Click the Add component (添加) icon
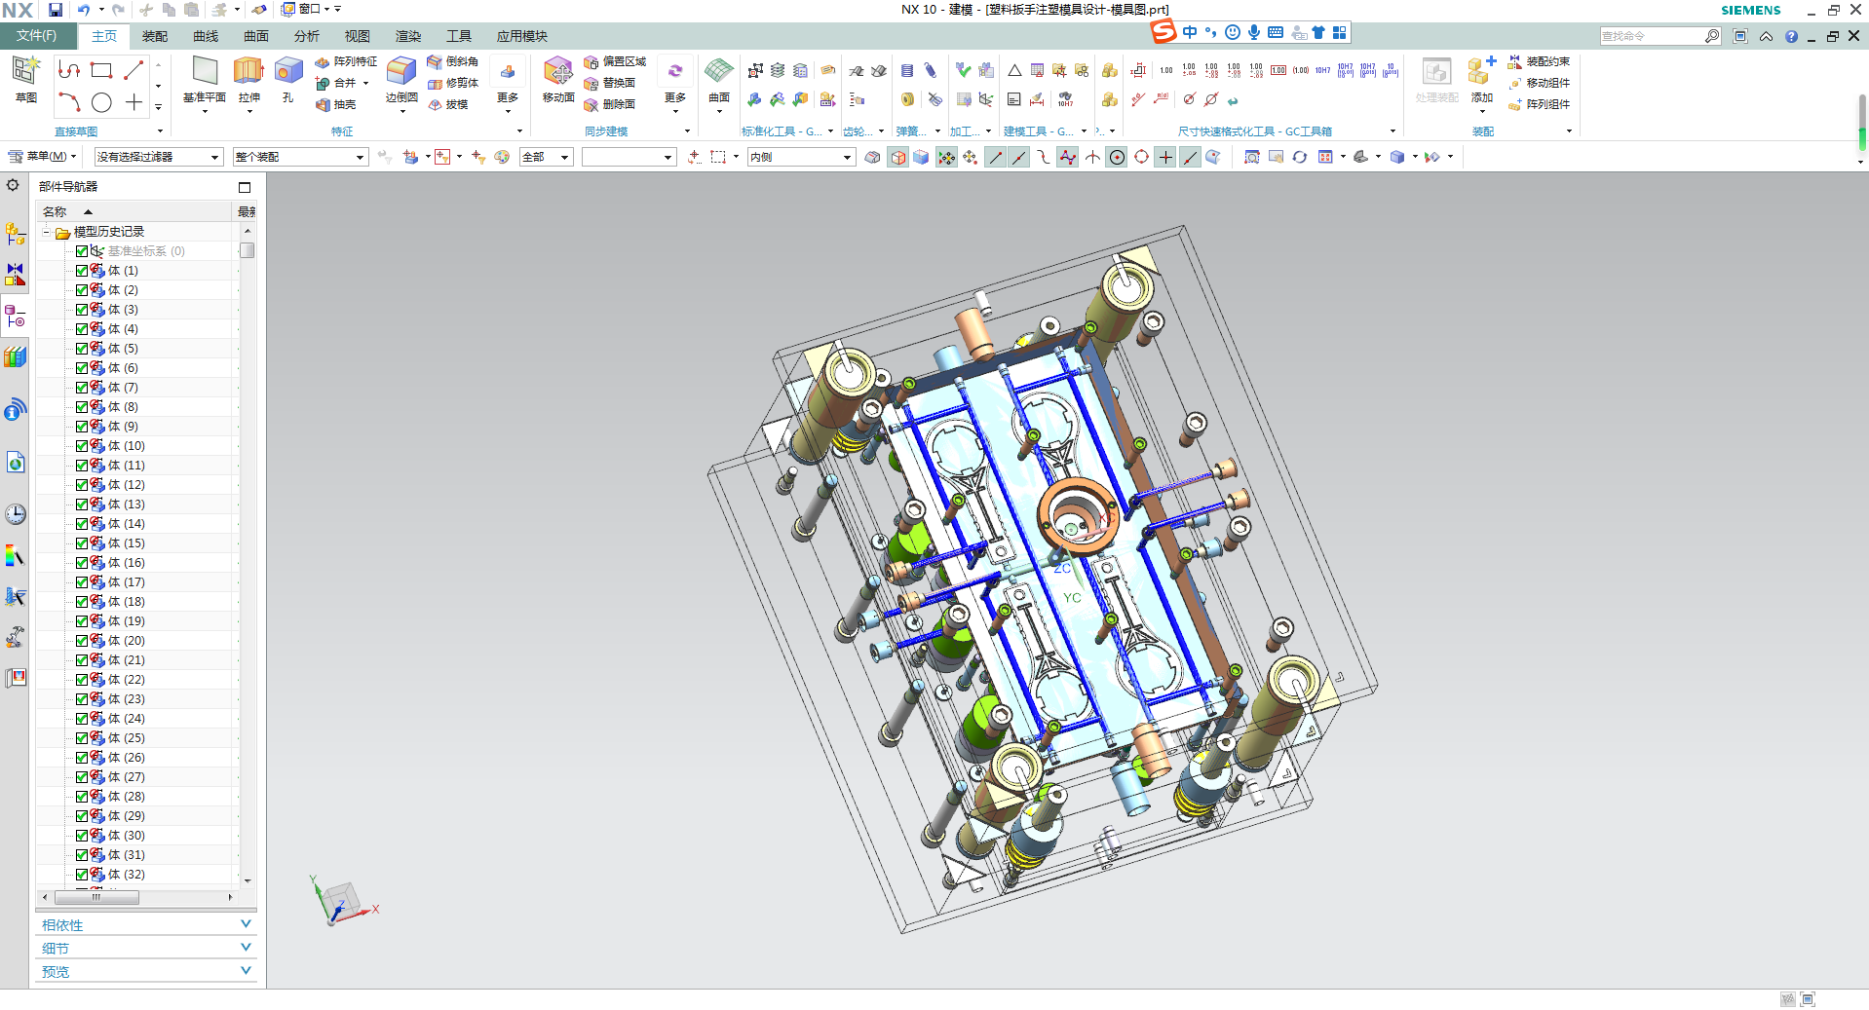The width and height of the screenshot is (1869, 1010). 1482,71
